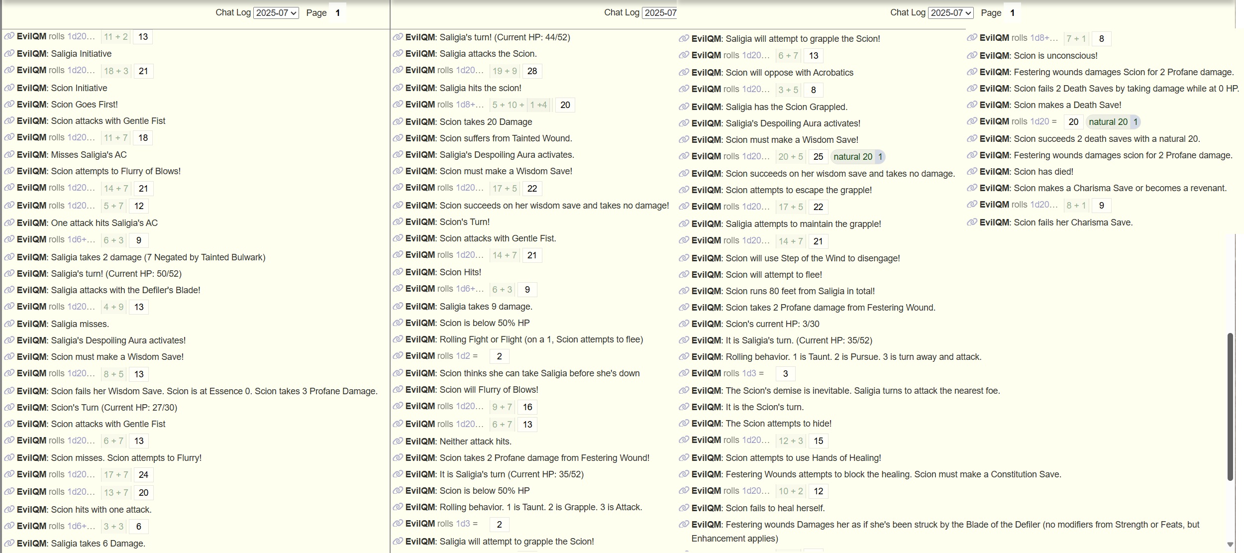Click roll result 15 from '12 + 3'

(x=819, y=441)
